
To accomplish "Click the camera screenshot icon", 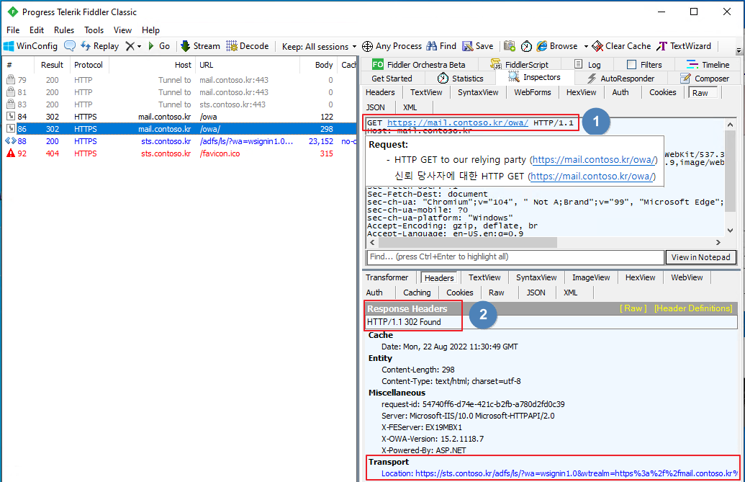I will pyautogui.click(x=510, y=46).
